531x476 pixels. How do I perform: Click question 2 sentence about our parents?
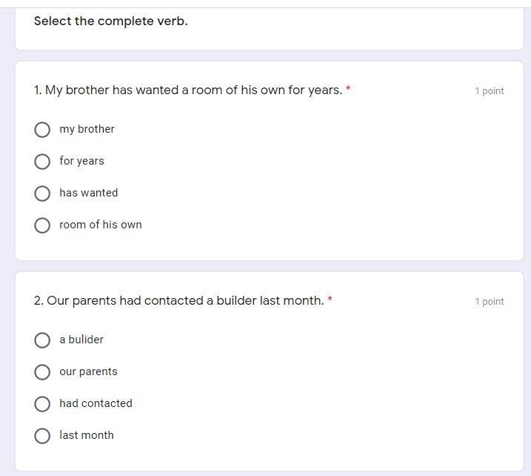(x=178, y=301)
